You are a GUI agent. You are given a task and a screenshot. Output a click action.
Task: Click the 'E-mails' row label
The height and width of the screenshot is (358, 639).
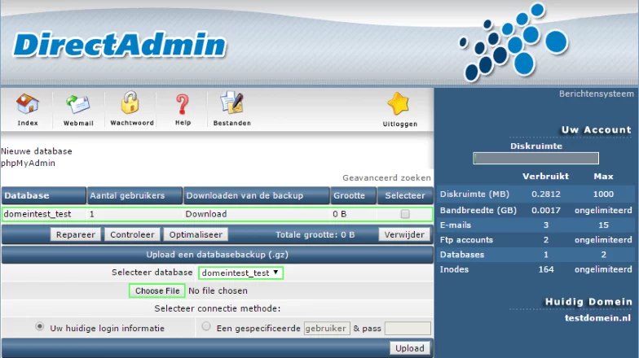click(x=455, y=225)
